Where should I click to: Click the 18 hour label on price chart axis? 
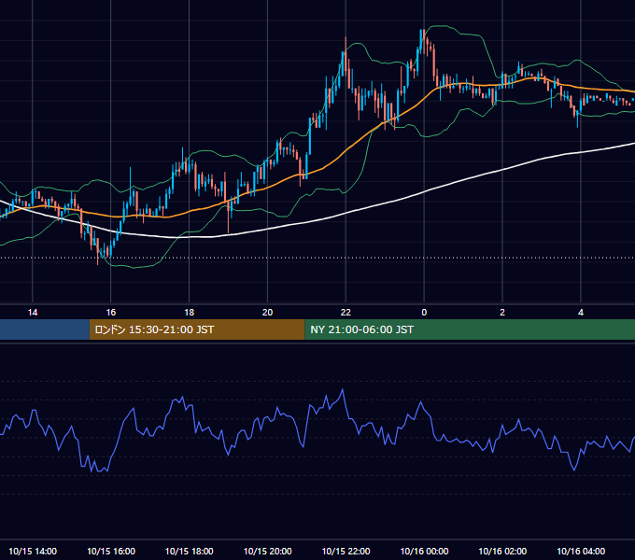pyautogui.click(x=190, y=313)
